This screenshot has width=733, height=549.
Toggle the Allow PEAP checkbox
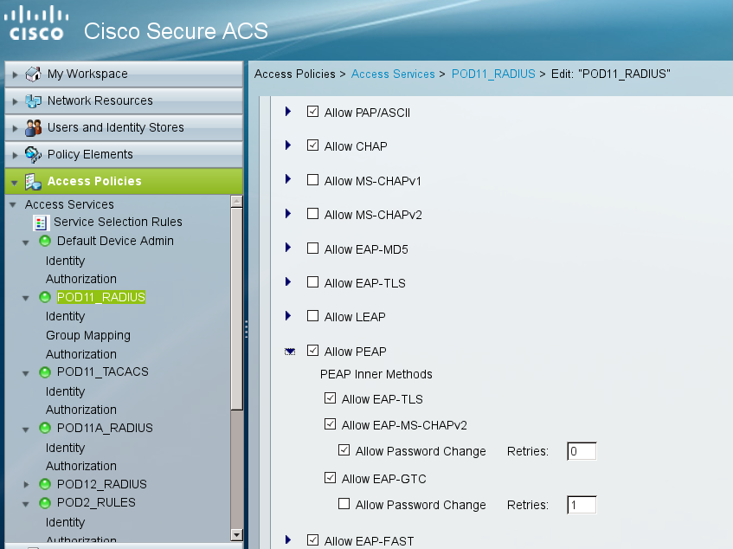(312, 351)
